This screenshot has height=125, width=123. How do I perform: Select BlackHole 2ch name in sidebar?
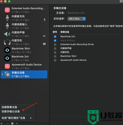(x=20, y=57)
